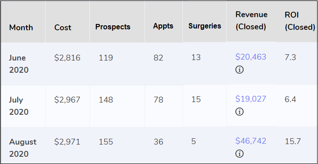Click the July 2020 month cell
This screenshot has width=318, height=164.
coord(19,106)
